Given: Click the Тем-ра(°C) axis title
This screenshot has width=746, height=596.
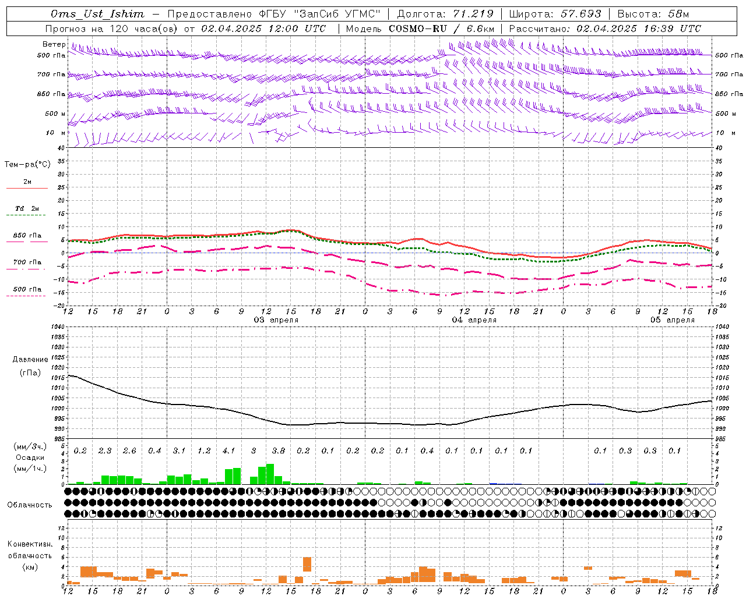Looking at the screenshot, I should tap(27, 165).
